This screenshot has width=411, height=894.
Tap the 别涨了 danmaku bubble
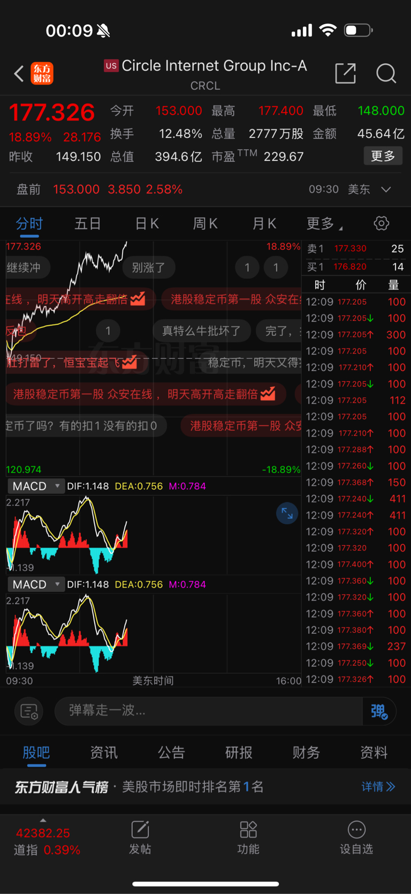click(148, 267)
